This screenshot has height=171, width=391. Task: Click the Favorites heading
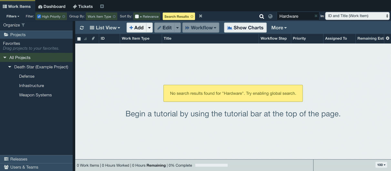pos(12,43)
